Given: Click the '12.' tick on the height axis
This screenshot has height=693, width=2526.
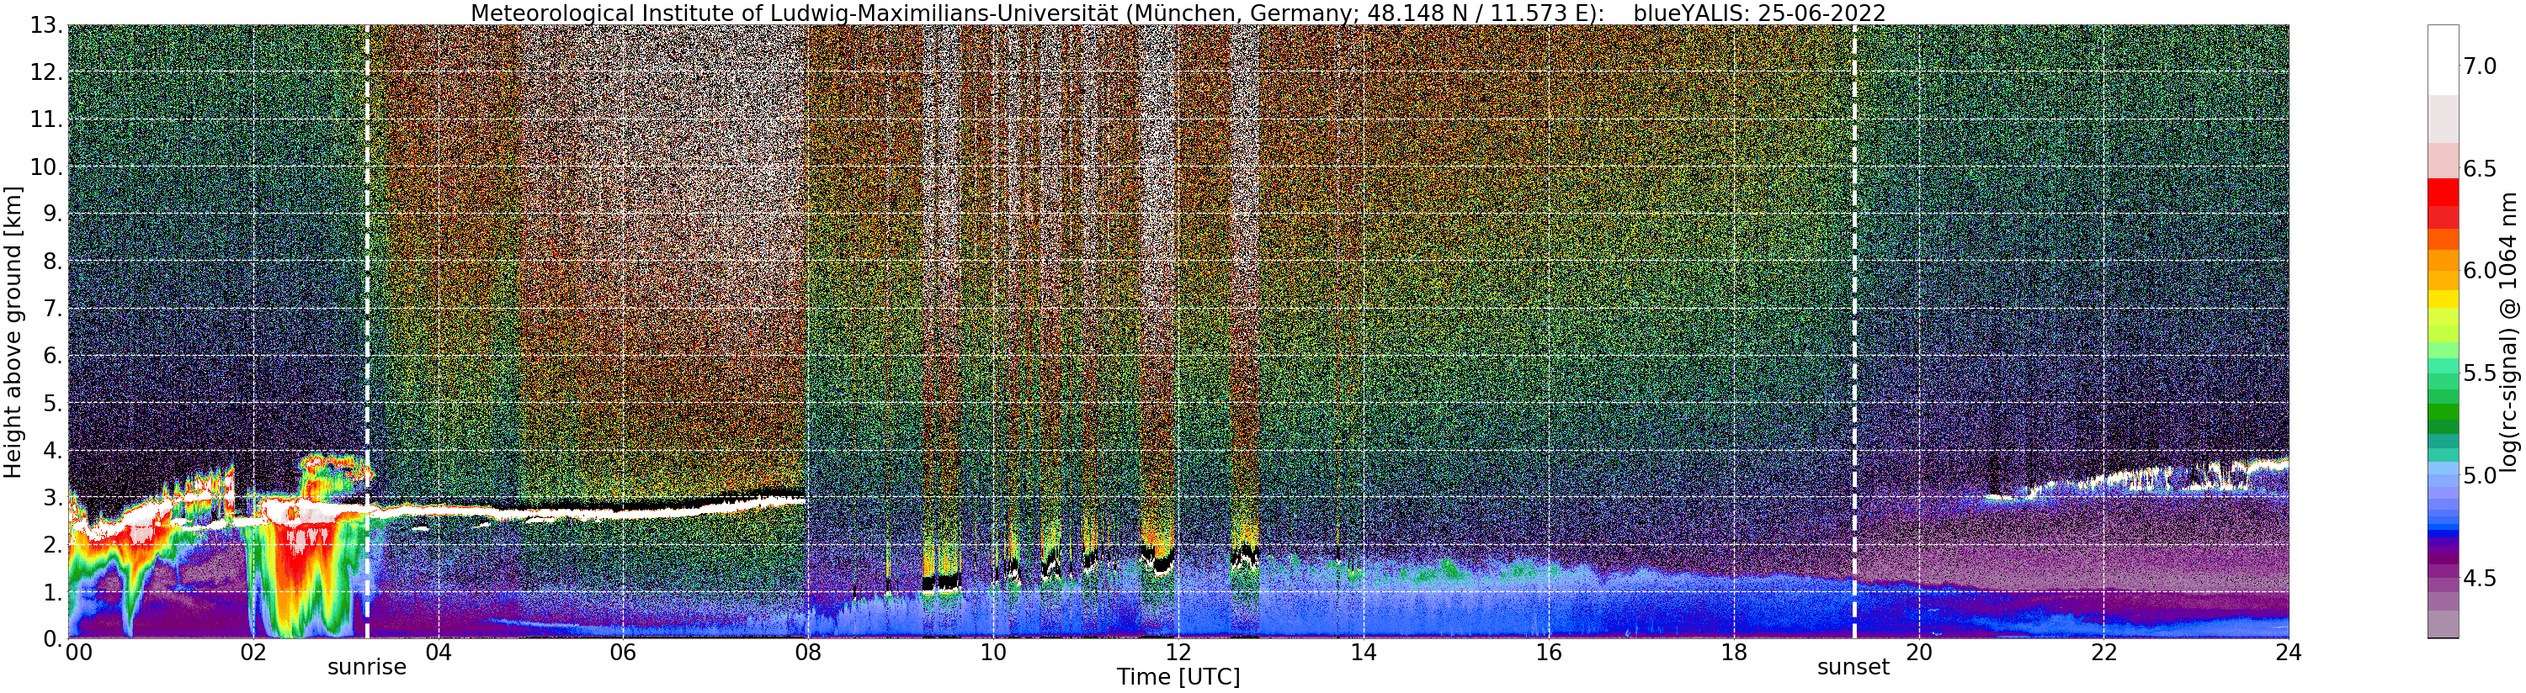Looking at the screenshot, I should (x=46, y=72).
